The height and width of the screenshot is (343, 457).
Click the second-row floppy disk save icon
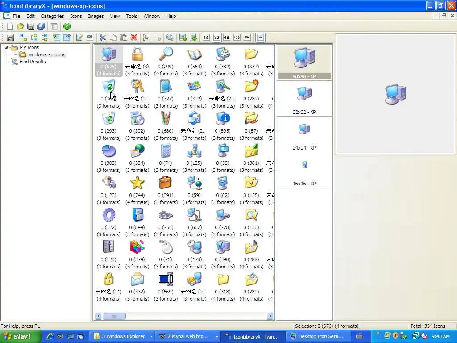click(x=10, y=38)
